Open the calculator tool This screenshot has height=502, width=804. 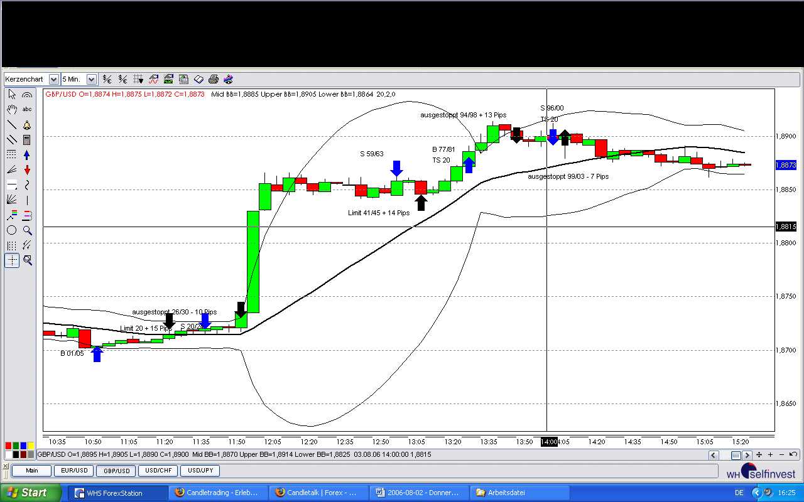point(27,140)
